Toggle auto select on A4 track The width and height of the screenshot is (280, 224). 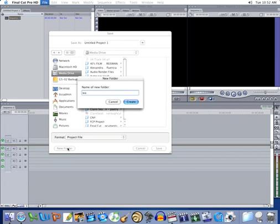pyautogui.click(x=25, y=167)
